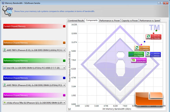The width and height of the screenshot is (170, 112).
Task: Open the Capacity vs Power tab
Action: click(130, 21)
